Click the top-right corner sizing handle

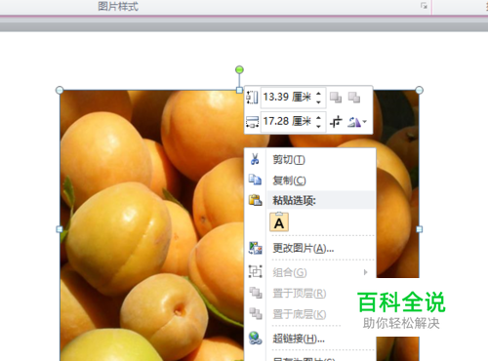(420, 90)
